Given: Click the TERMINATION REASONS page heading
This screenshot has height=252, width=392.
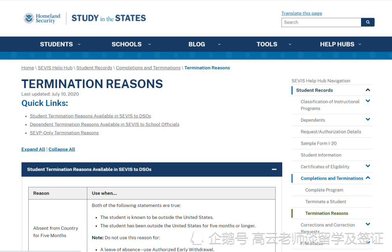Looking at the screenshot, I should coord(92,84).
